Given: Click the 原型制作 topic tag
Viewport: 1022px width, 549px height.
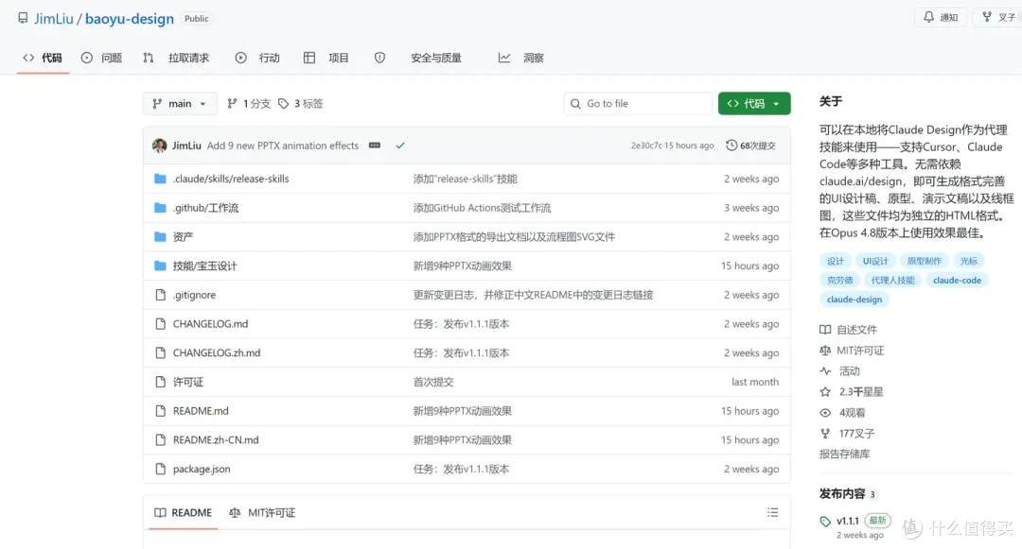Looking at the screenshot, I should (x=925, y=261).
